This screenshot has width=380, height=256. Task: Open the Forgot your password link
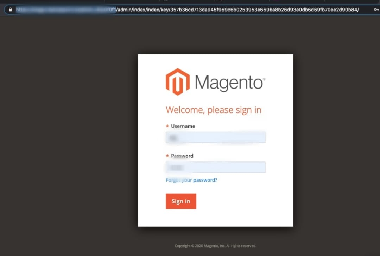tap(191, 180)
